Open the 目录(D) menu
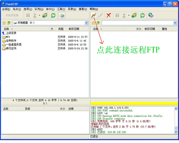 (72, 9)
